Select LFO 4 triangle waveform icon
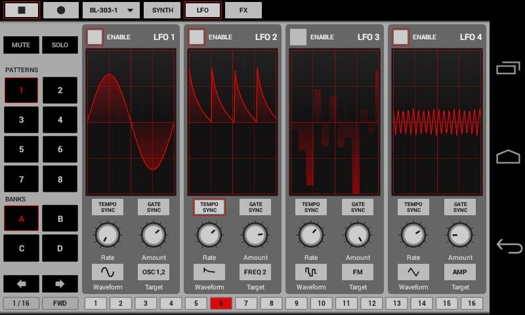 413,272
